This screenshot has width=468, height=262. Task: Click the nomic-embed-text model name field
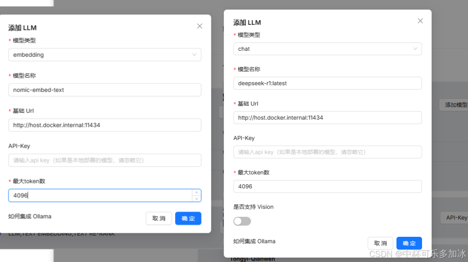[x=104, y=90]
